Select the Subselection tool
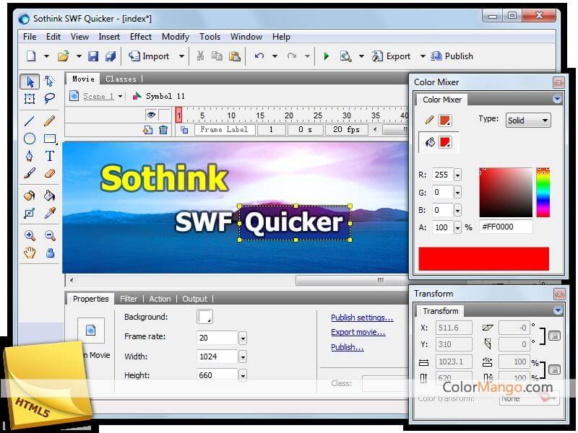The width and height of the screenshot is (578, 433). pos(49,81)
